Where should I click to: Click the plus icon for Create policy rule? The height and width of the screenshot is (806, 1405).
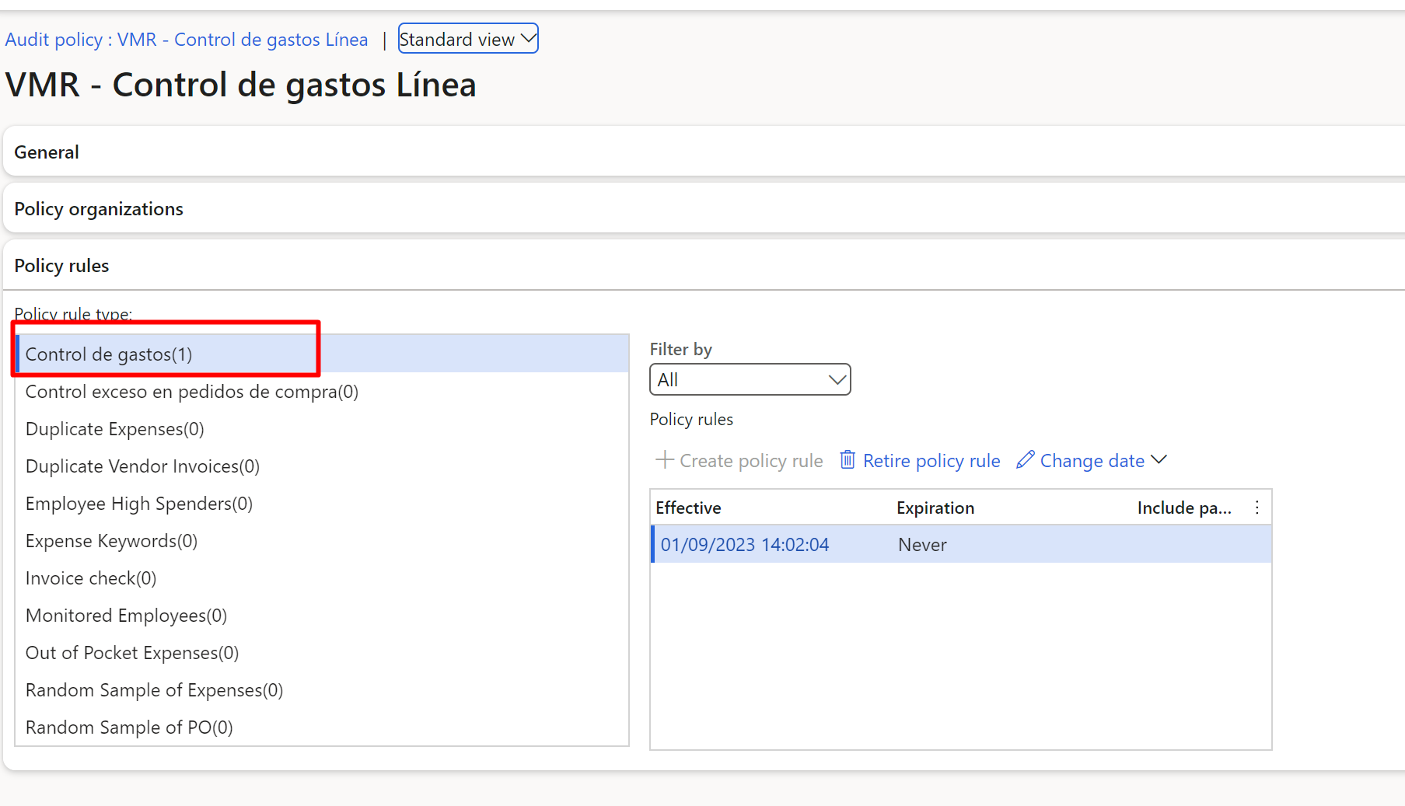[665, 460]
